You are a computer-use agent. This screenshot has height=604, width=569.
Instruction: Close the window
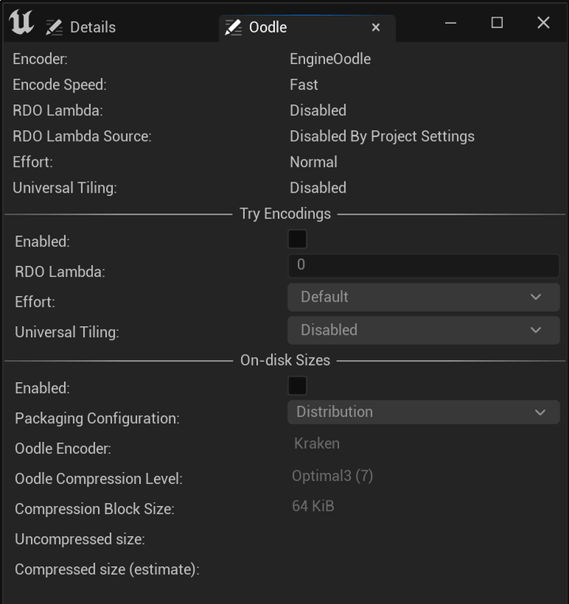(x=544, y=23)
